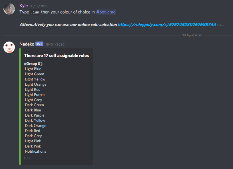Click Light Orange in the role list
Image resolution: width=233 pixels, height=169 pixels.
36,84
